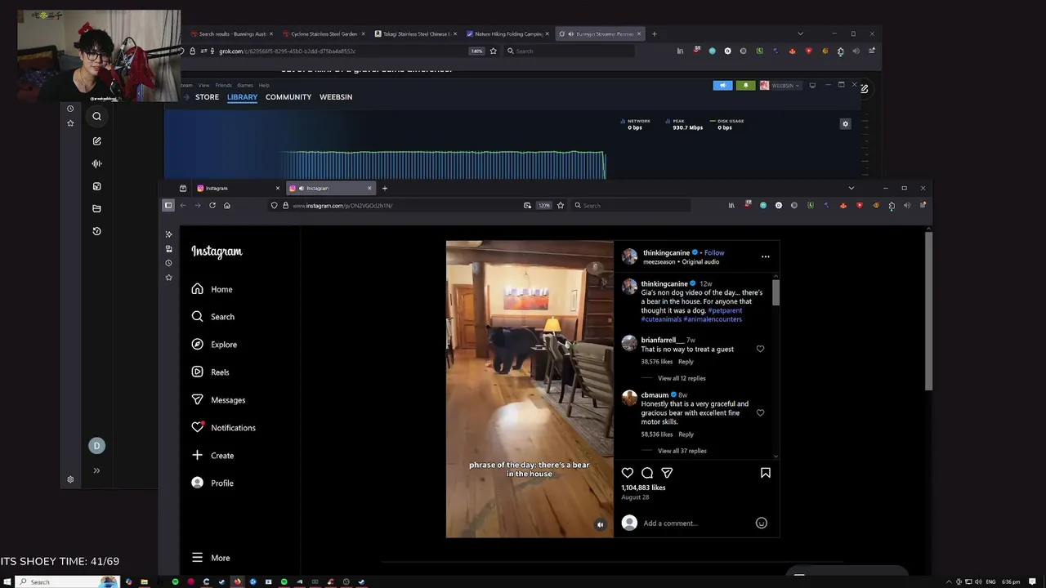
Task: Open post options three-dot menu
Action: tap(766, 256)
